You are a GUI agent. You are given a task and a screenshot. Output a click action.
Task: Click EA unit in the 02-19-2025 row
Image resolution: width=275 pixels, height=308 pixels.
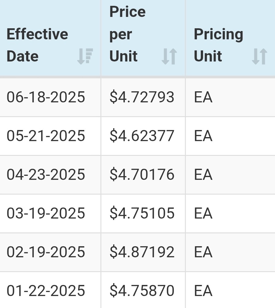tap(203, 252)
